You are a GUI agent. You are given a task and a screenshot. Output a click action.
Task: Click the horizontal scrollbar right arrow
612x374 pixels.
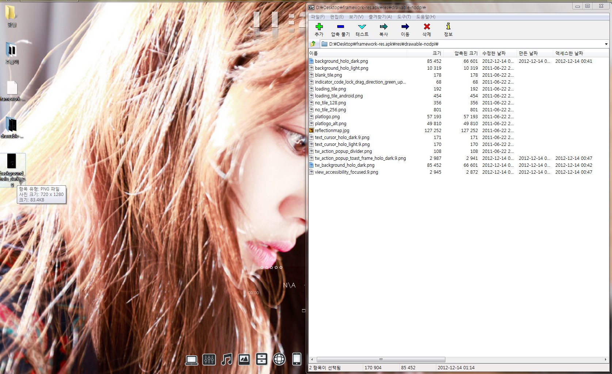[605, 359]
